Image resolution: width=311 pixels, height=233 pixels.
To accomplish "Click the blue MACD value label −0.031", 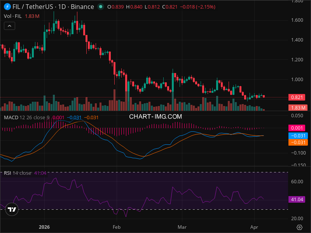I will point(298,136).
